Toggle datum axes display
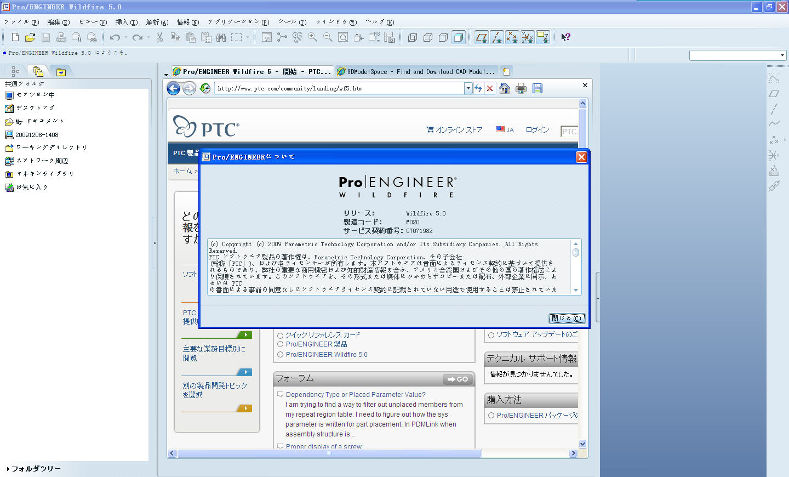 (497, 37)
